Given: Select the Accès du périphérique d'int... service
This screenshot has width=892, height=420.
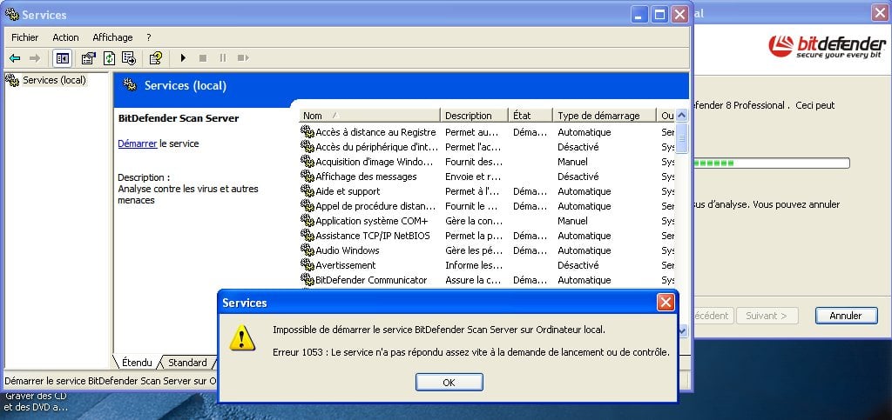Looking at the screenshot, I should [377, 146].
